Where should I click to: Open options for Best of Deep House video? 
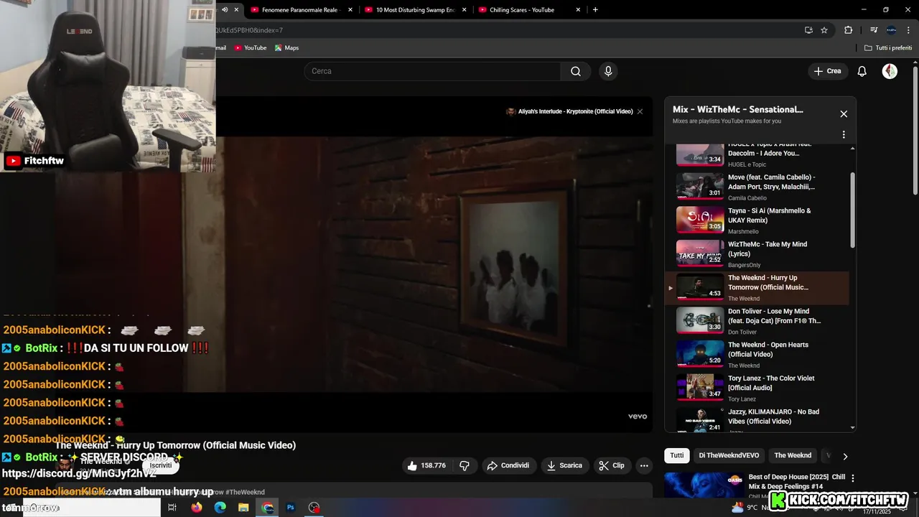click(852, 478)
